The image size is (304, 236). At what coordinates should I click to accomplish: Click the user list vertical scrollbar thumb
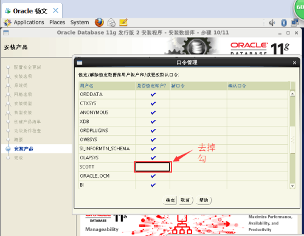tap(292, 140)
